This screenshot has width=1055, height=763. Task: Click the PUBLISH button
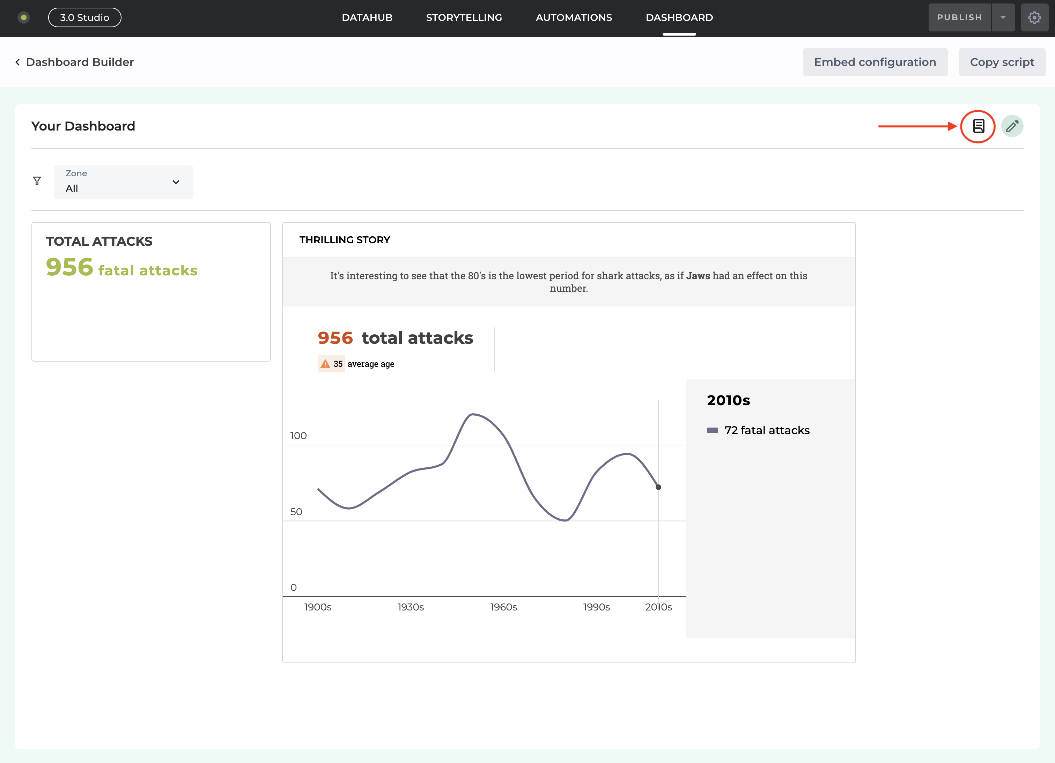pos(959,18)
